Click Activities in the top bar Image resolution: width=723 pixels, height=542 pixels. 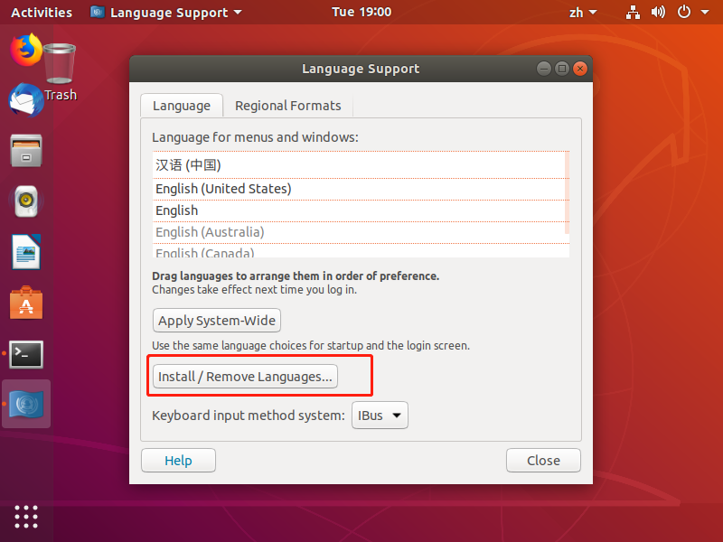(x=42, y=13)
